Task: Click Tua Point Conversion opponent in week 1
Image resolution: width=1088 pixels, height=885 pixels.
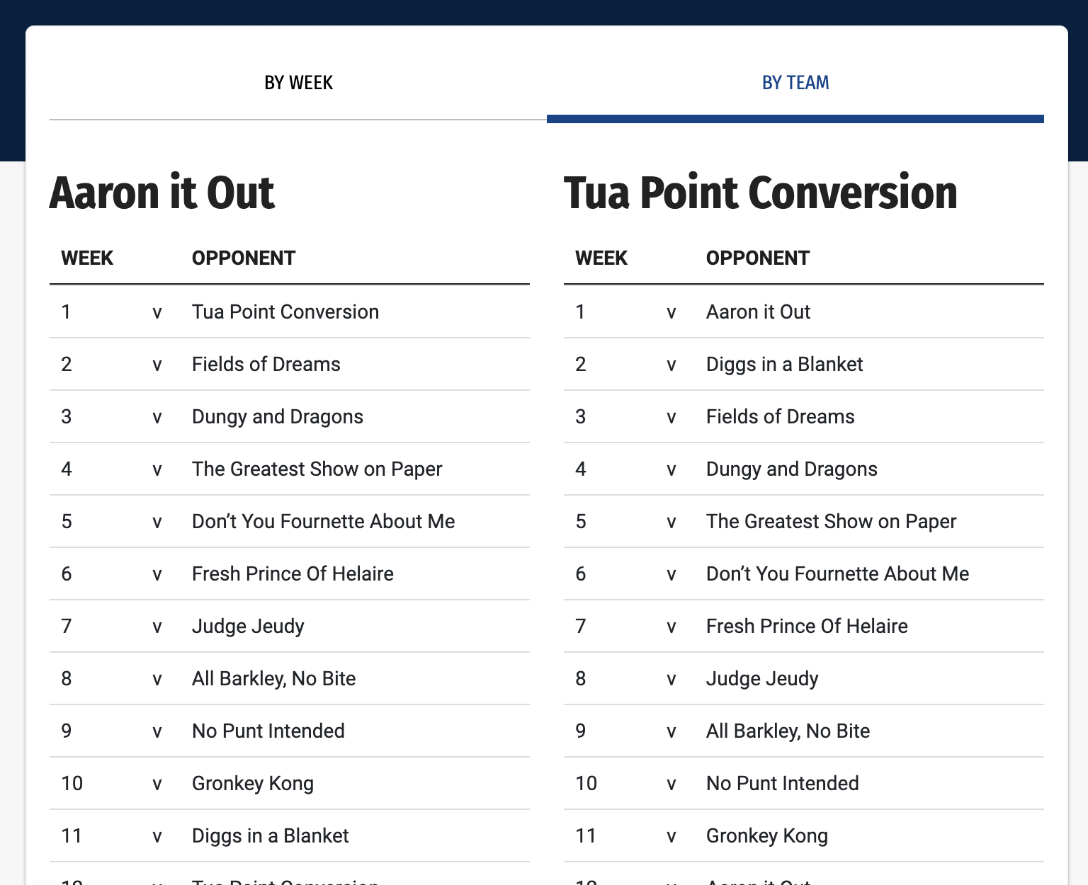Action: [285, 312]
